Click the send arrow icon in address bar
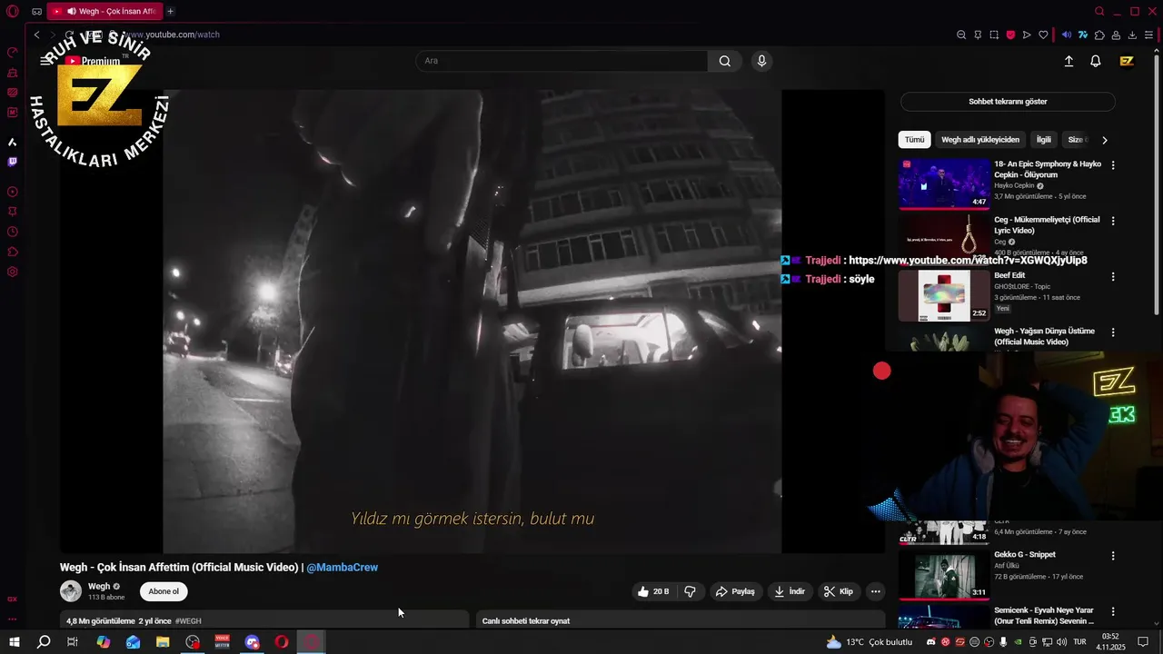This screenshot has height=654, width=1163. pyautogui.click(x=1027, y=35)
